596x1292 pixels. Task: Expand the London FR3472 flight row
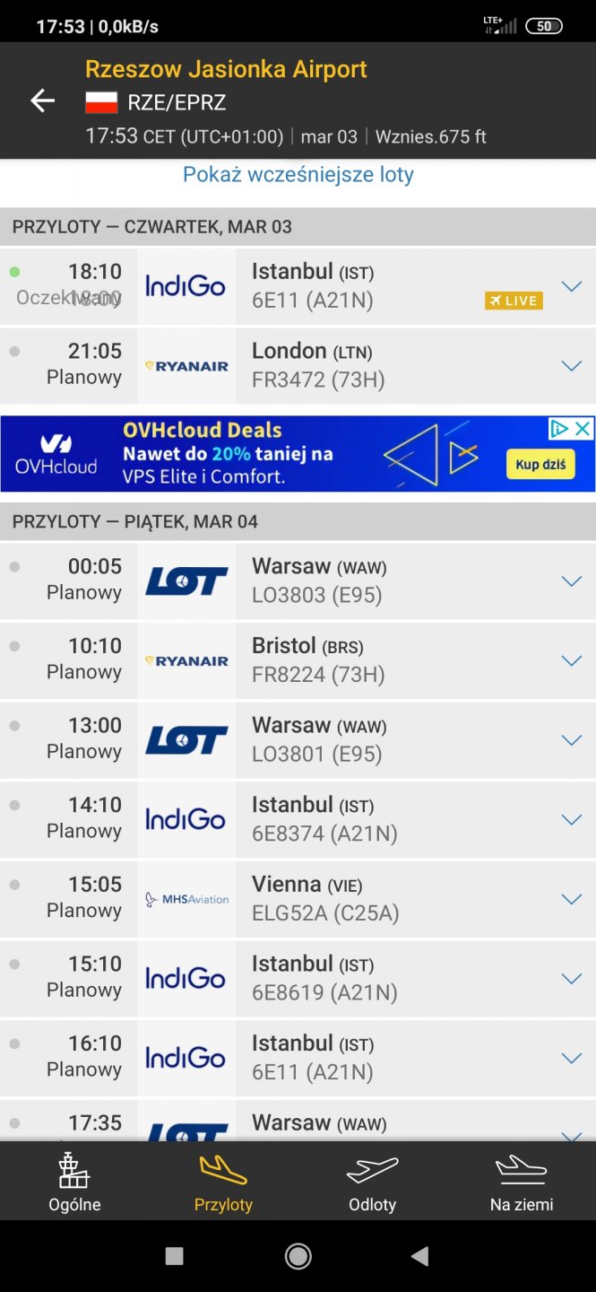coord(571,366)
